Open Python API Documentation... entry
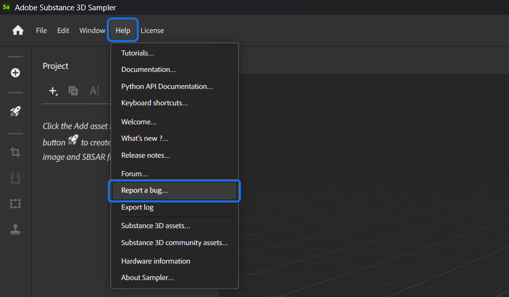The image size is (509, 297). [x=167, y=86]
